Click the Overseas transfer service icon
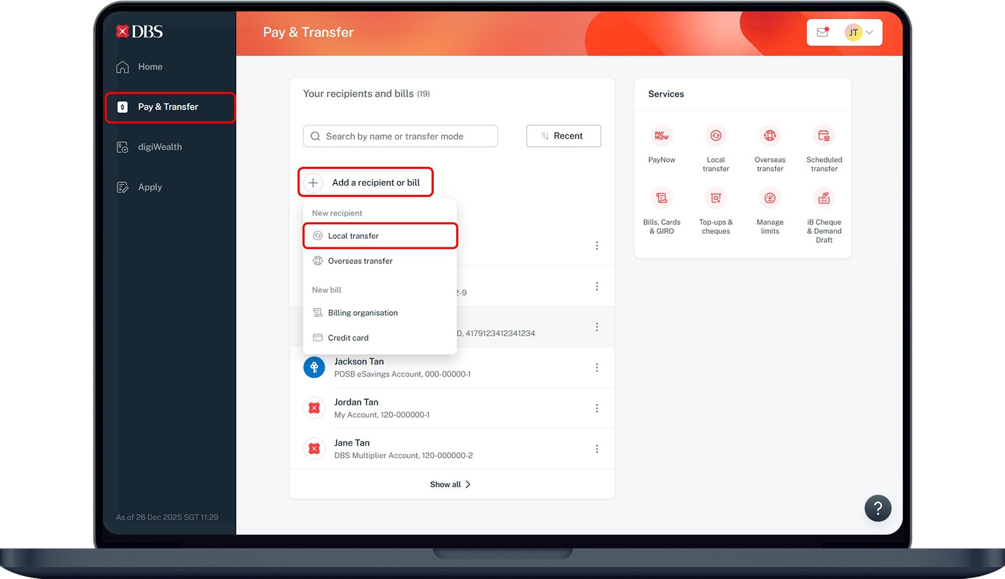1005x579 pixels. click(x=769, y=136)
